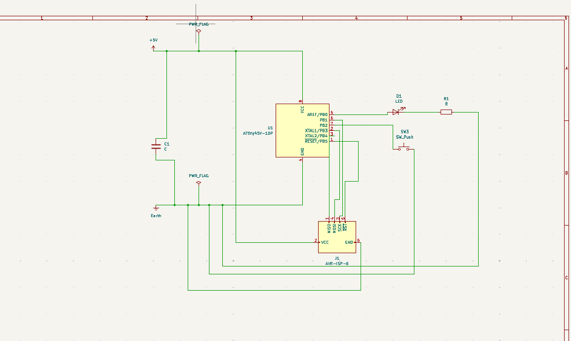The width and height of the screenshot is (571, 341).
Task: Select the AVR-ISP-6 value label
Action: coord(337,264)
